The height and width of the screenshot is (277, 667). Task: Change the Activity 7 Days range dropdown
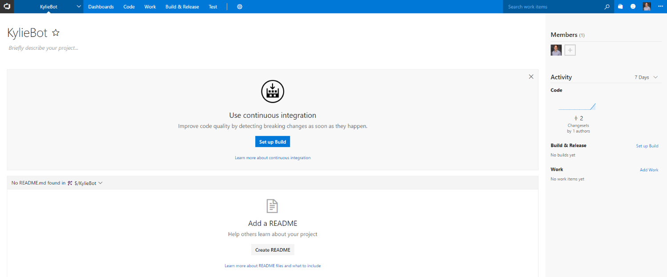pos(647,77)
